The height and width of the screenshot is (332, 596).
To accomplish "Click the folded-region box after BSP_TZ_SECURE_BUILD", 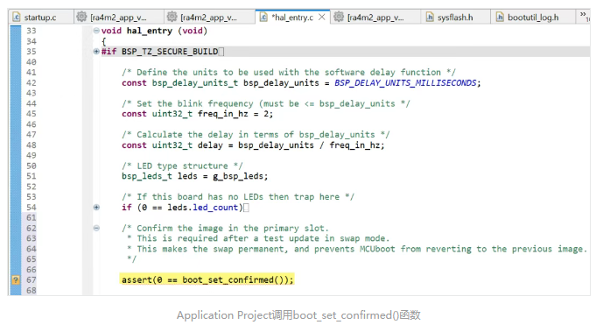I will [221, 52].
